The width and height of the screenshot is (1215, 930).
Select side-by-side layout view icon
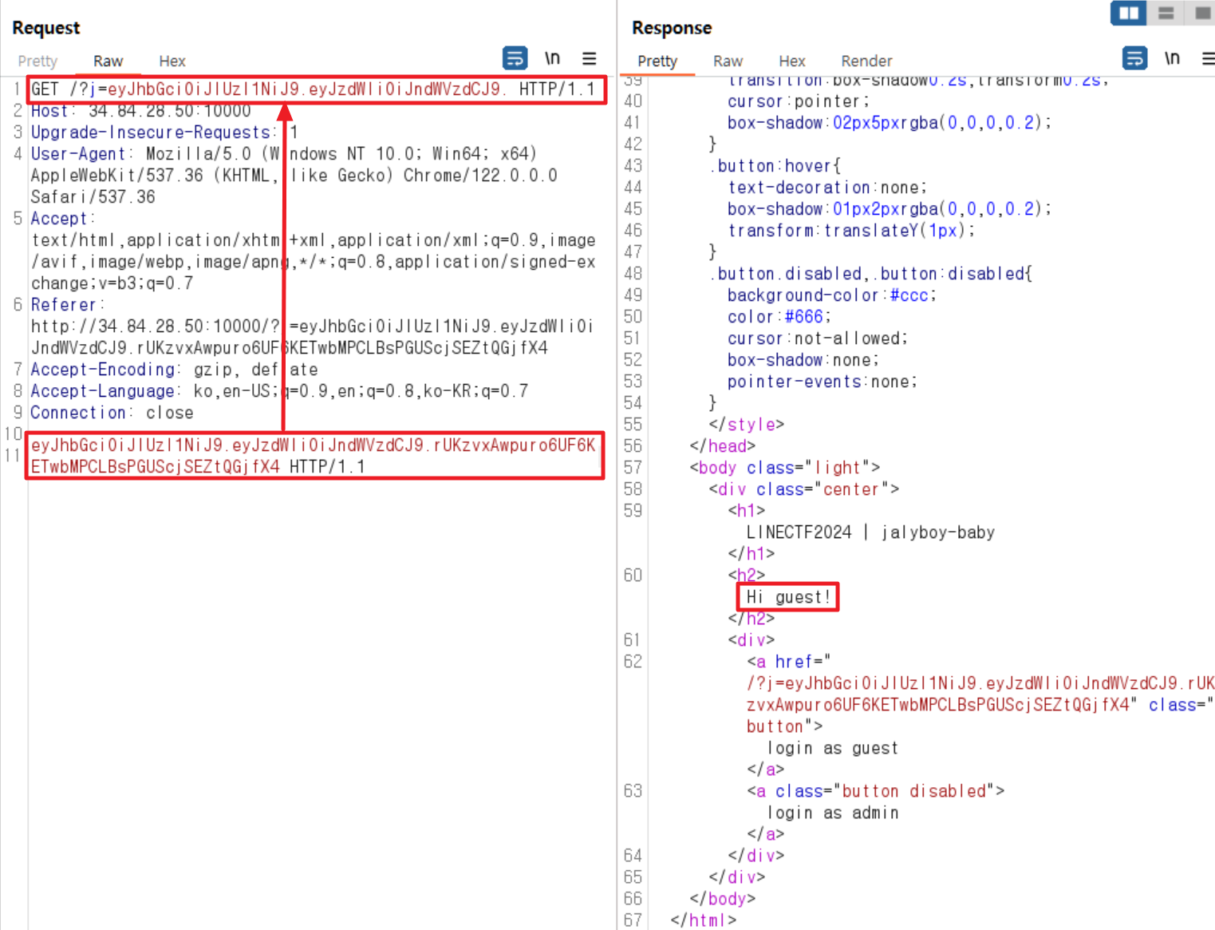[1129, 13]
